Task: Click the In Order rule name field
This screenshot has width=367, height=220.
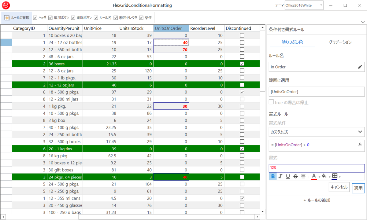Action: coord(317,67)
